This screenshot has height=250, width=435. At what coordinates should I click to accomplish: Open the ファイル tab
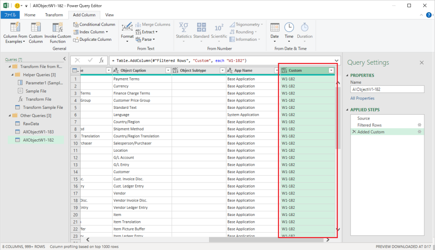10,15
